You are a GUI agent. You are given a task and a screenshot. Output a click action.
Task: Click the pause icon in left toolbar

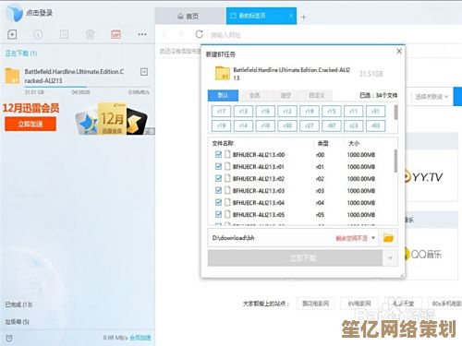64,34
